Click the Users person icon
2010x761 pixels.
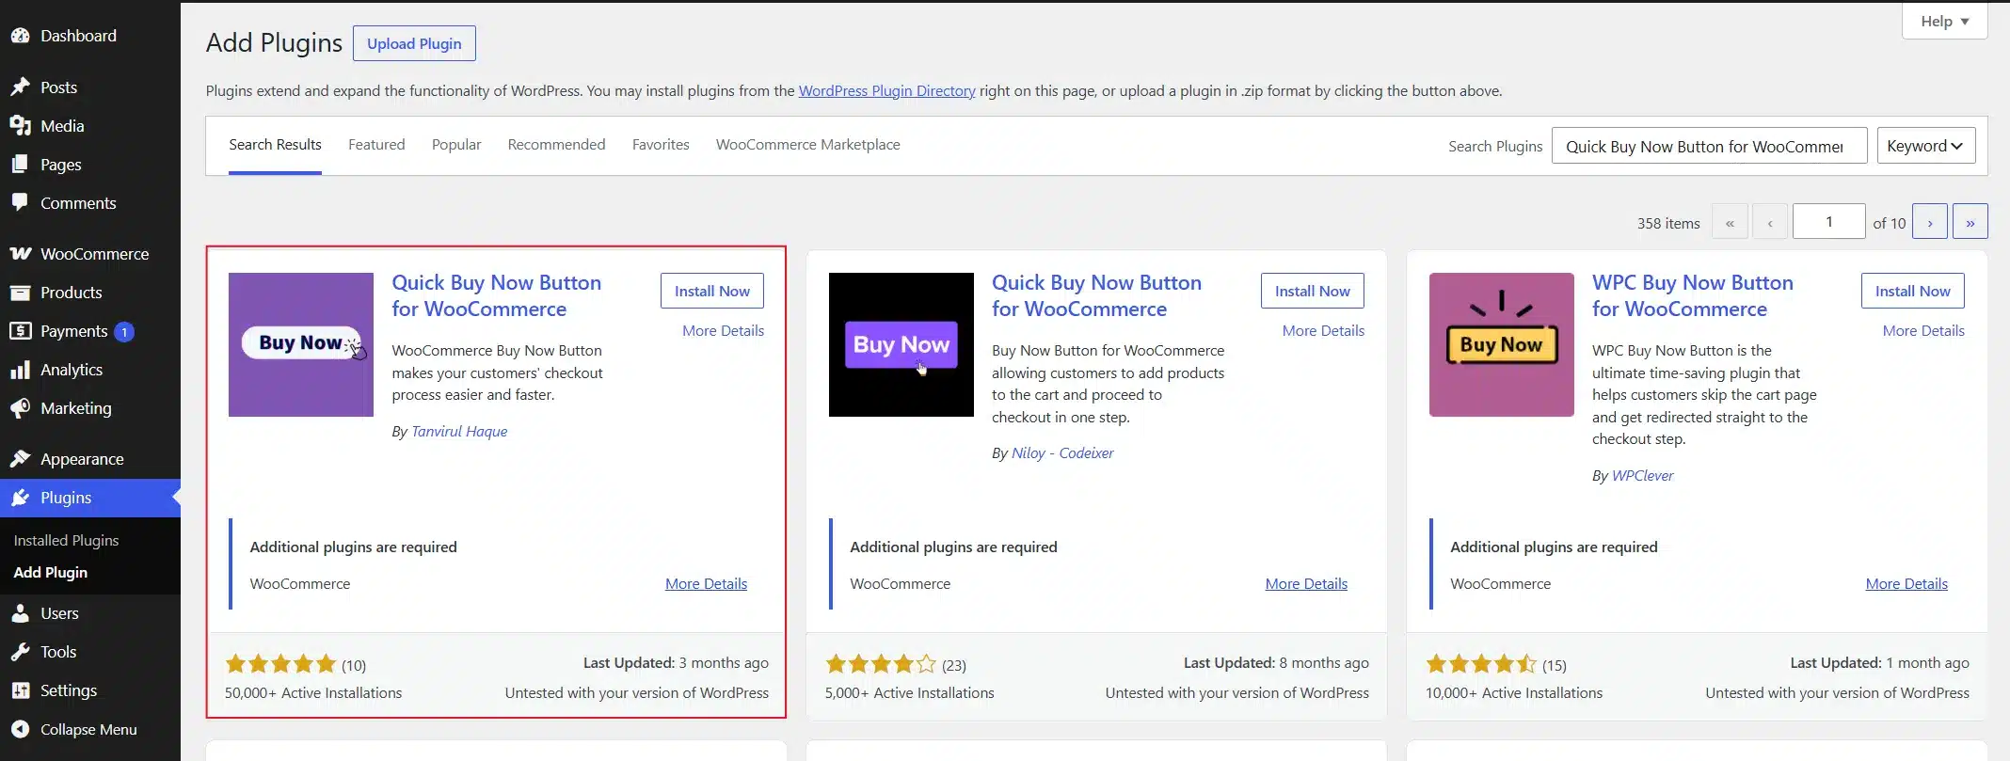pos(21,613)
